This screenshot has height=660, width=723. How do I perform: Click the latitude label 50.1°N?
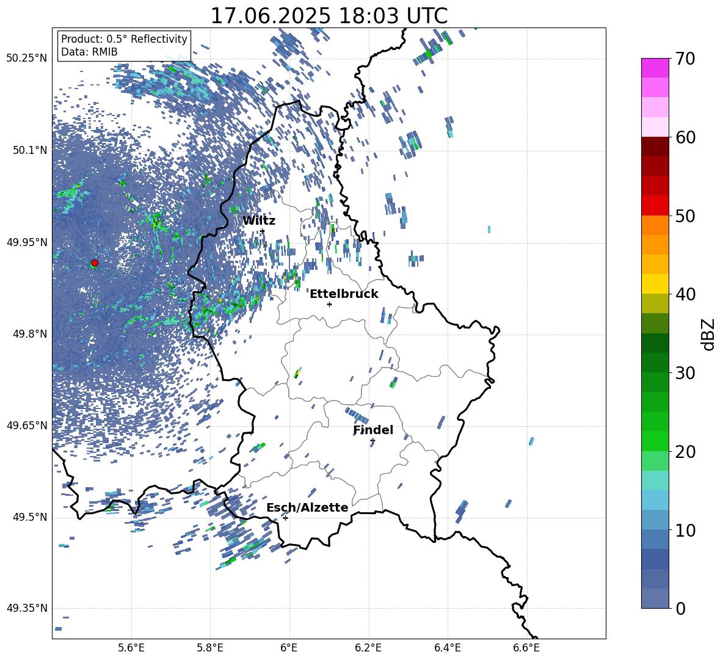click(x=30, y=150)
